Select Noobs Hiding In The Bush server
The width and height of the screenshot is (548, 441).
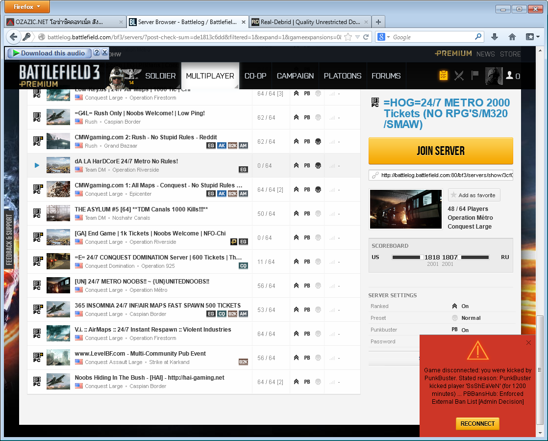point(194,382)
